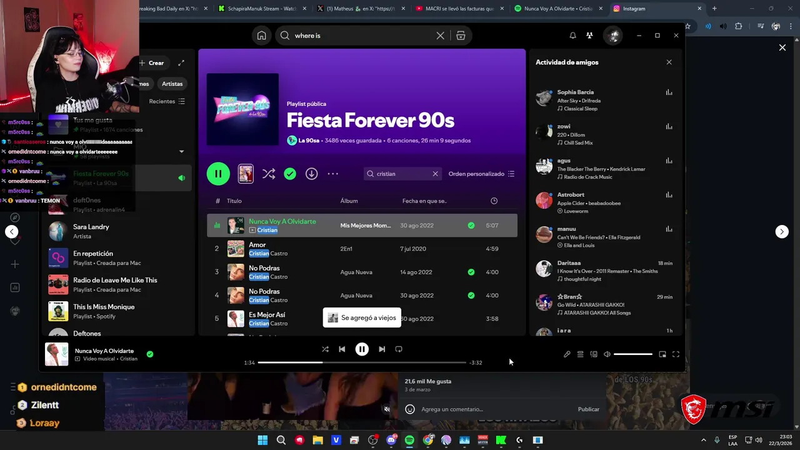Viewport: 800px width, 450px height.
Task: Toggle liked check beside now-playing title
Action: pyautogui.click(x=150, y=354)
